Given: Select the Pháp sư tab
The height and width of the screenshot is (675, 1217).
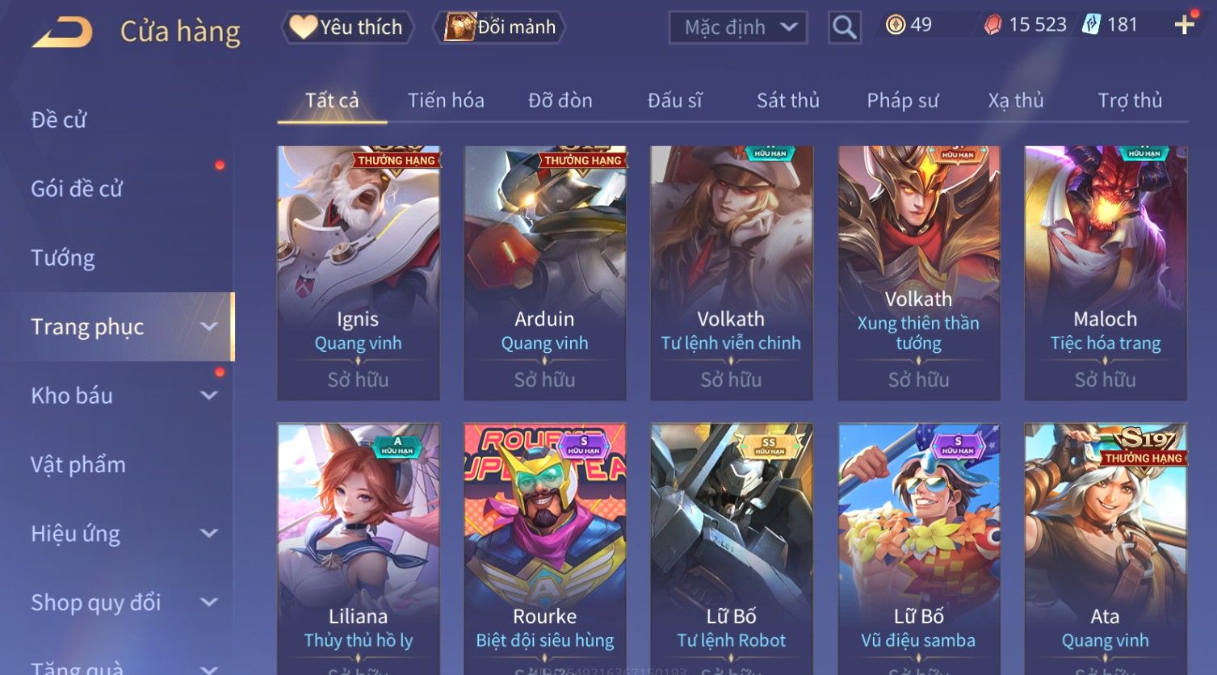Looking at the screenshot, I should [x=902, y=100].
